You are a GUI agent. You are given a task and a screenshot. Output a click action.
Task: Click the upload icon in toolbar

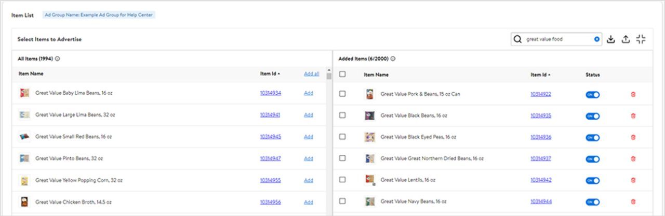pyautogui.click(x=626, y=39)
